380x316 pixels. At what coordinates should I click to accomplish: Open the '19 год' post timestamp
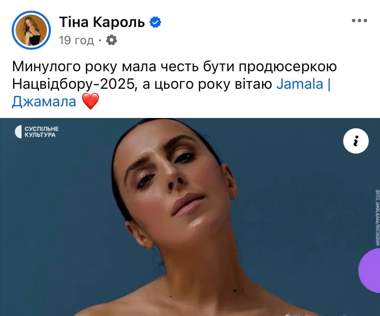(x=76, y=40)
